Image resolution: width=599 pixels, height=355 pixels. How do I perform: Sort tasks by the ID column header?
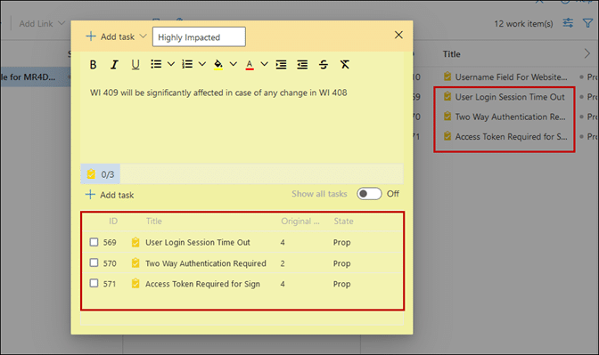(x=113, y=222)
